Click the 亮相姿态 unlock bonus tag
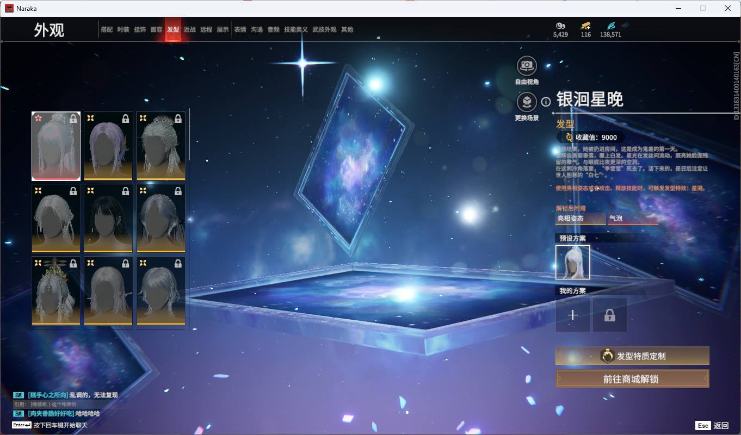 click(x=580, y=219)
